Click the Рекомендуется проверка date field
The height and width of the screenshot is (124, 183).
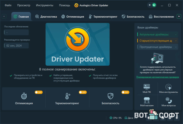point(16,45)
